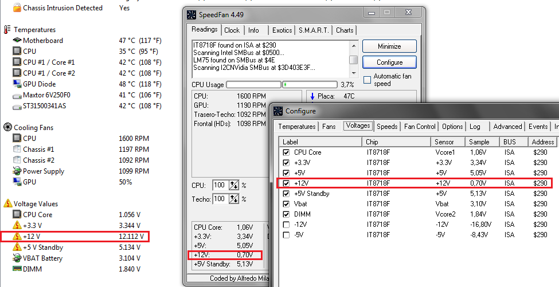The width and height of the screenshot is (559, 287).
Task: Open the Options tab in Configure
Action: 452,127
